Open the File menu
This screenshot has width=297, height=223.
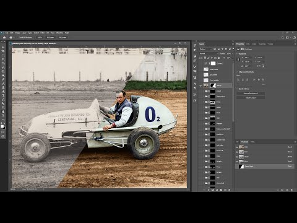point(7,33)
